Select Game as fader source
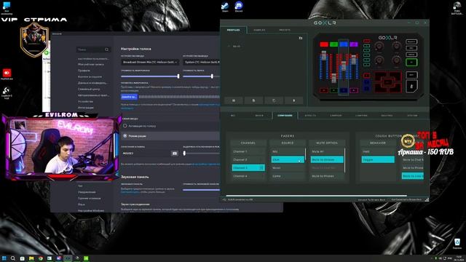 click(x=288, y=176)
